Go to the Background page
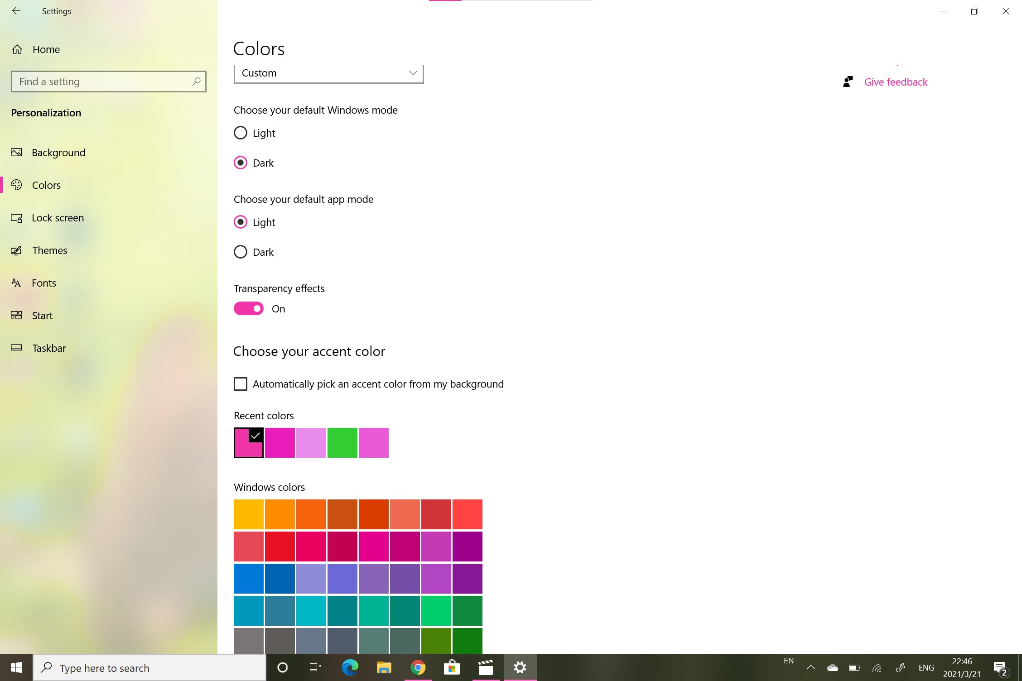1022x681 pixels. coord(58,153)
